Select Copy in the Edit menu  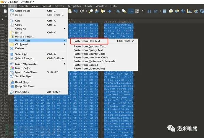tap(38, 25)
